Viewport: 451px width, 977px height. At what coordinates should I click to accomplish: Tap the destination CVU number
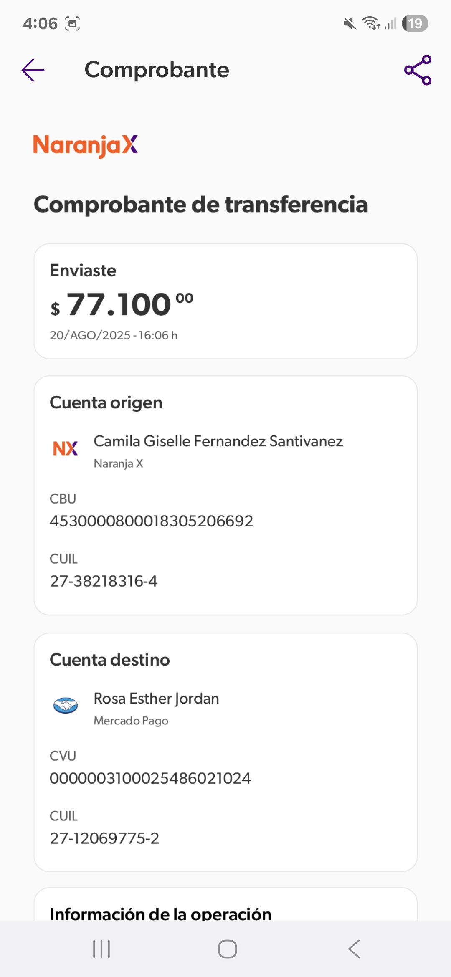pos(150,778)
